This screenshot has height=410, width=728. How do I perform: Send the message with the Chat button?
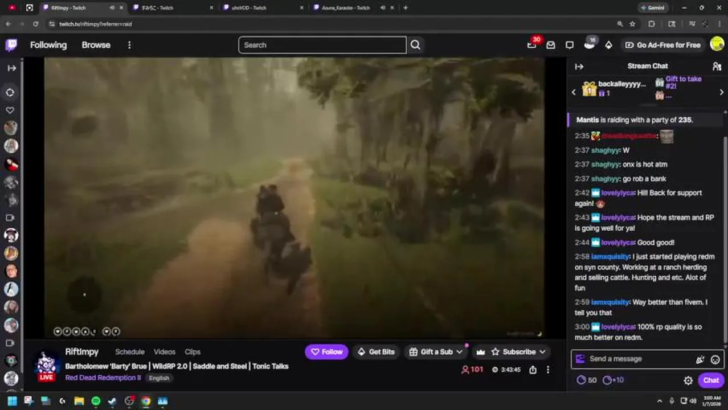coord(711,380)
